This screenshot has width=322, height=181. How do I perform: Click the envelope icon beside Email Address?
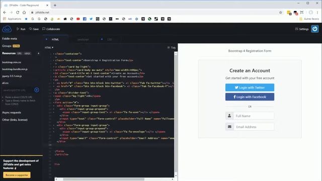[229, 127]
